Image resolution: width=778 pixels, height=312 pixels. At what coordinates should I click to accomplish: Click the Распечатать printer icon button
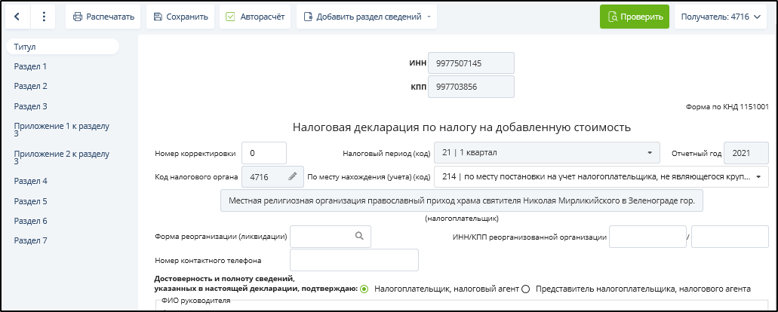tap(103, 17)
